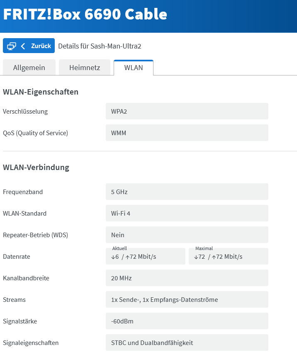Click the Repeater-Betrieb field showing Nein

pos(187,235)
